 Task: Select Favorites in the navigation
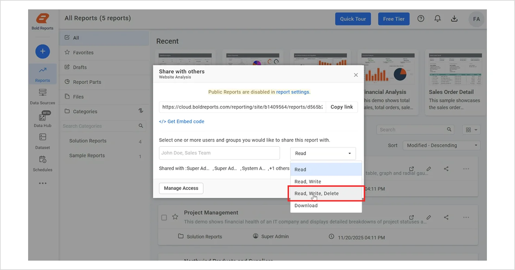coord(104,52)
